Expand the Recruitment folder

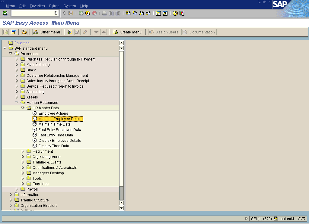(23, 151)
